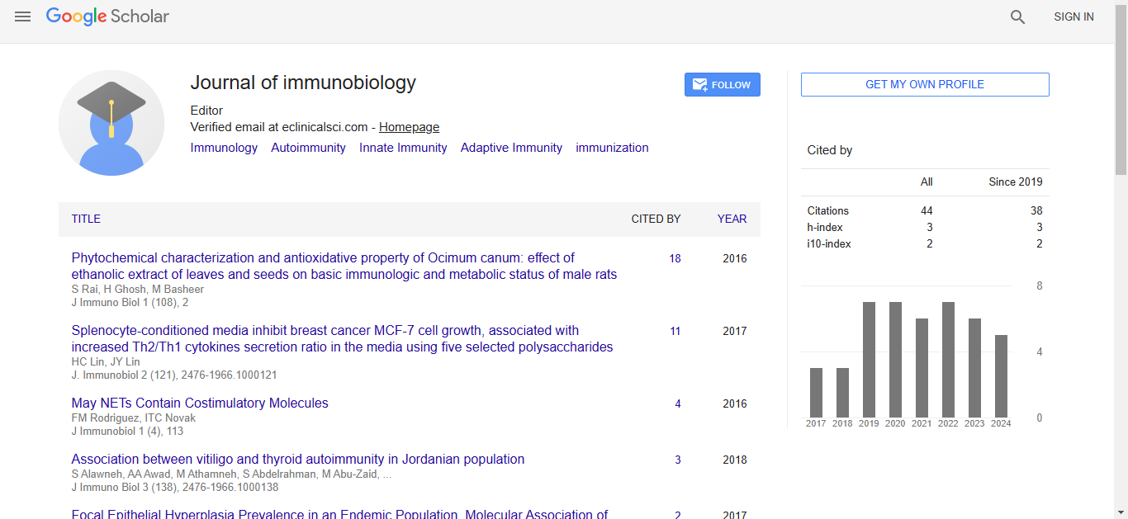The image size is (1128, 519).
Task: Click the Get My Own Profile button
Action: [x=924, y=85]
